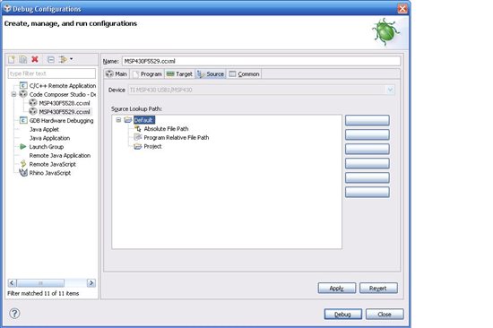Click the type filter text box
The height and width of the screenshot is (328, 493).
[x=52, y=73]
